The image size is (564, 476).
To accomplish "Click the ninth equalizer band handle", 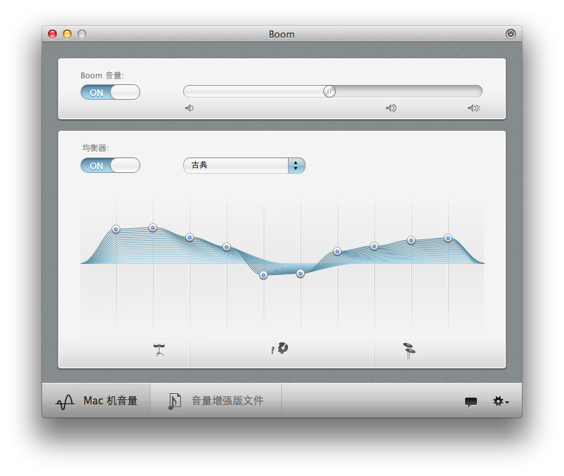I will click(x=411, y=240).
